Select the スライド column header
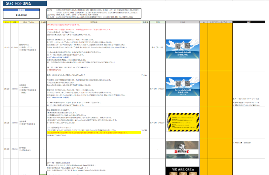The image size is (269, 175). 182,22
